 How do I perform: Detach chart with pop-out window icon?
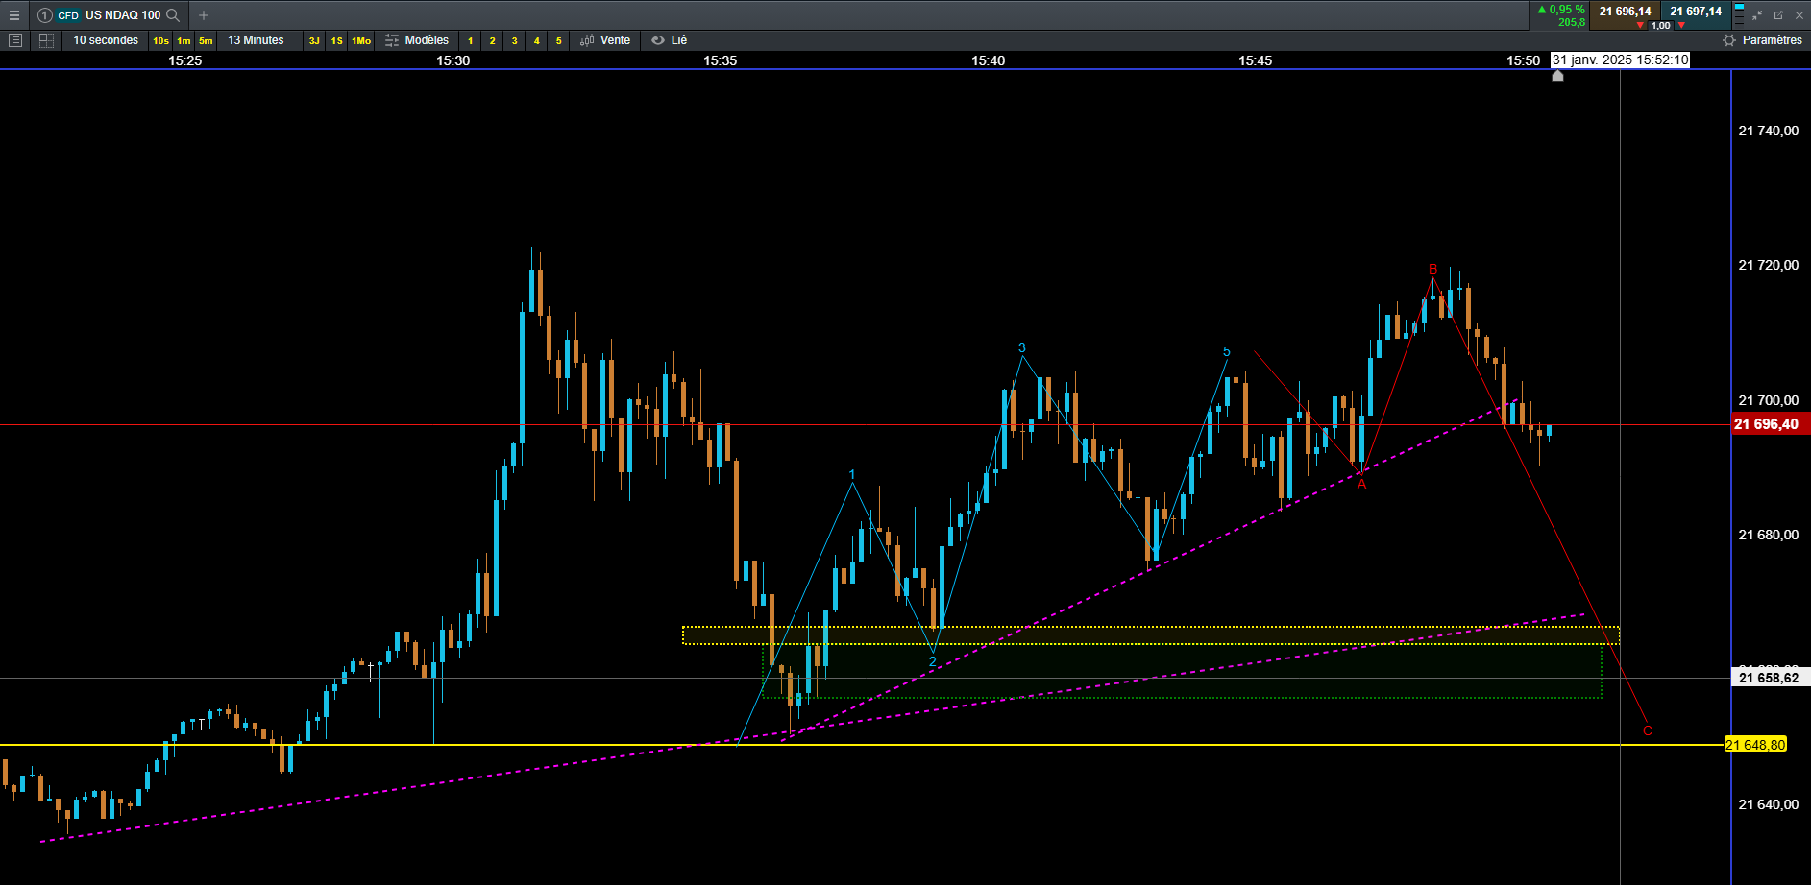(1778, 15)
